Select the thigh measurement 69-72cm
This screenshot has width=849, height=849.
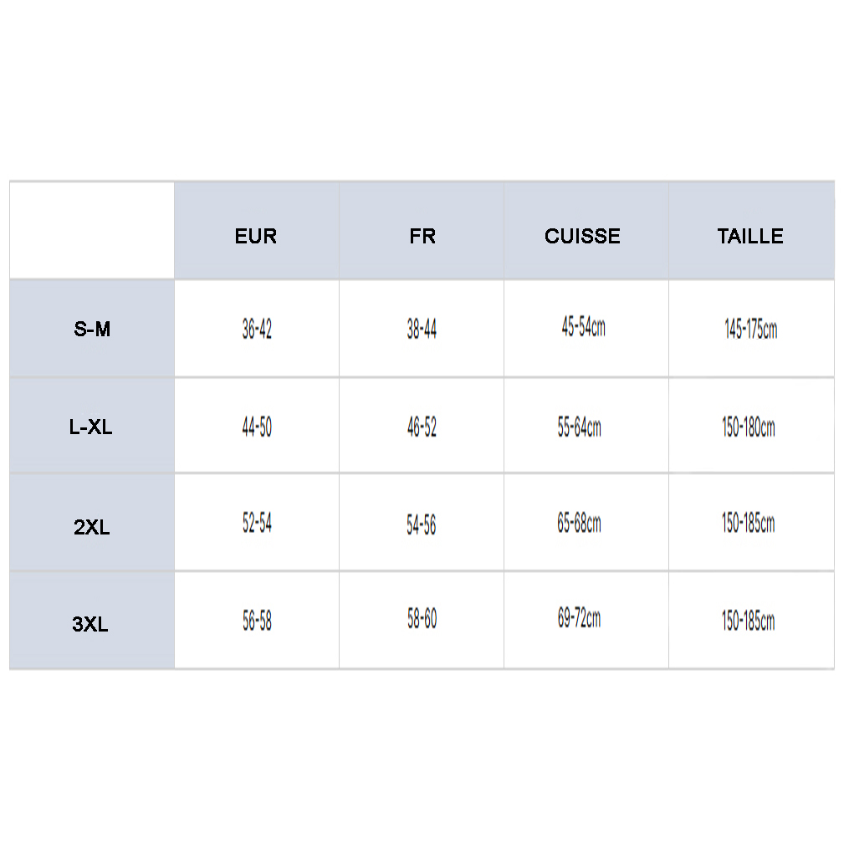[579, 620]
